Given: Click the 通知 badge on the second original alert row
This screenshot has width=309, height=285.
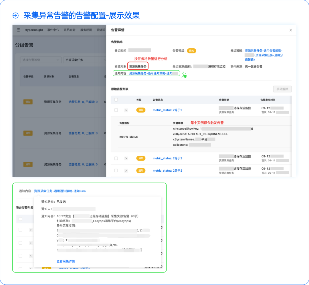Looking at the screenshot, I should [141, 158].
